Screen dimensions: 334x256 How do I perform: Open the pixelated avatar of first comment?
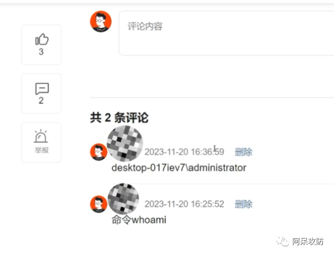125,144
